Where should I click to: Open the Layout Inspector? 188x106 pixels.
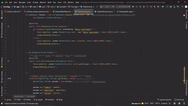[164, 100]
